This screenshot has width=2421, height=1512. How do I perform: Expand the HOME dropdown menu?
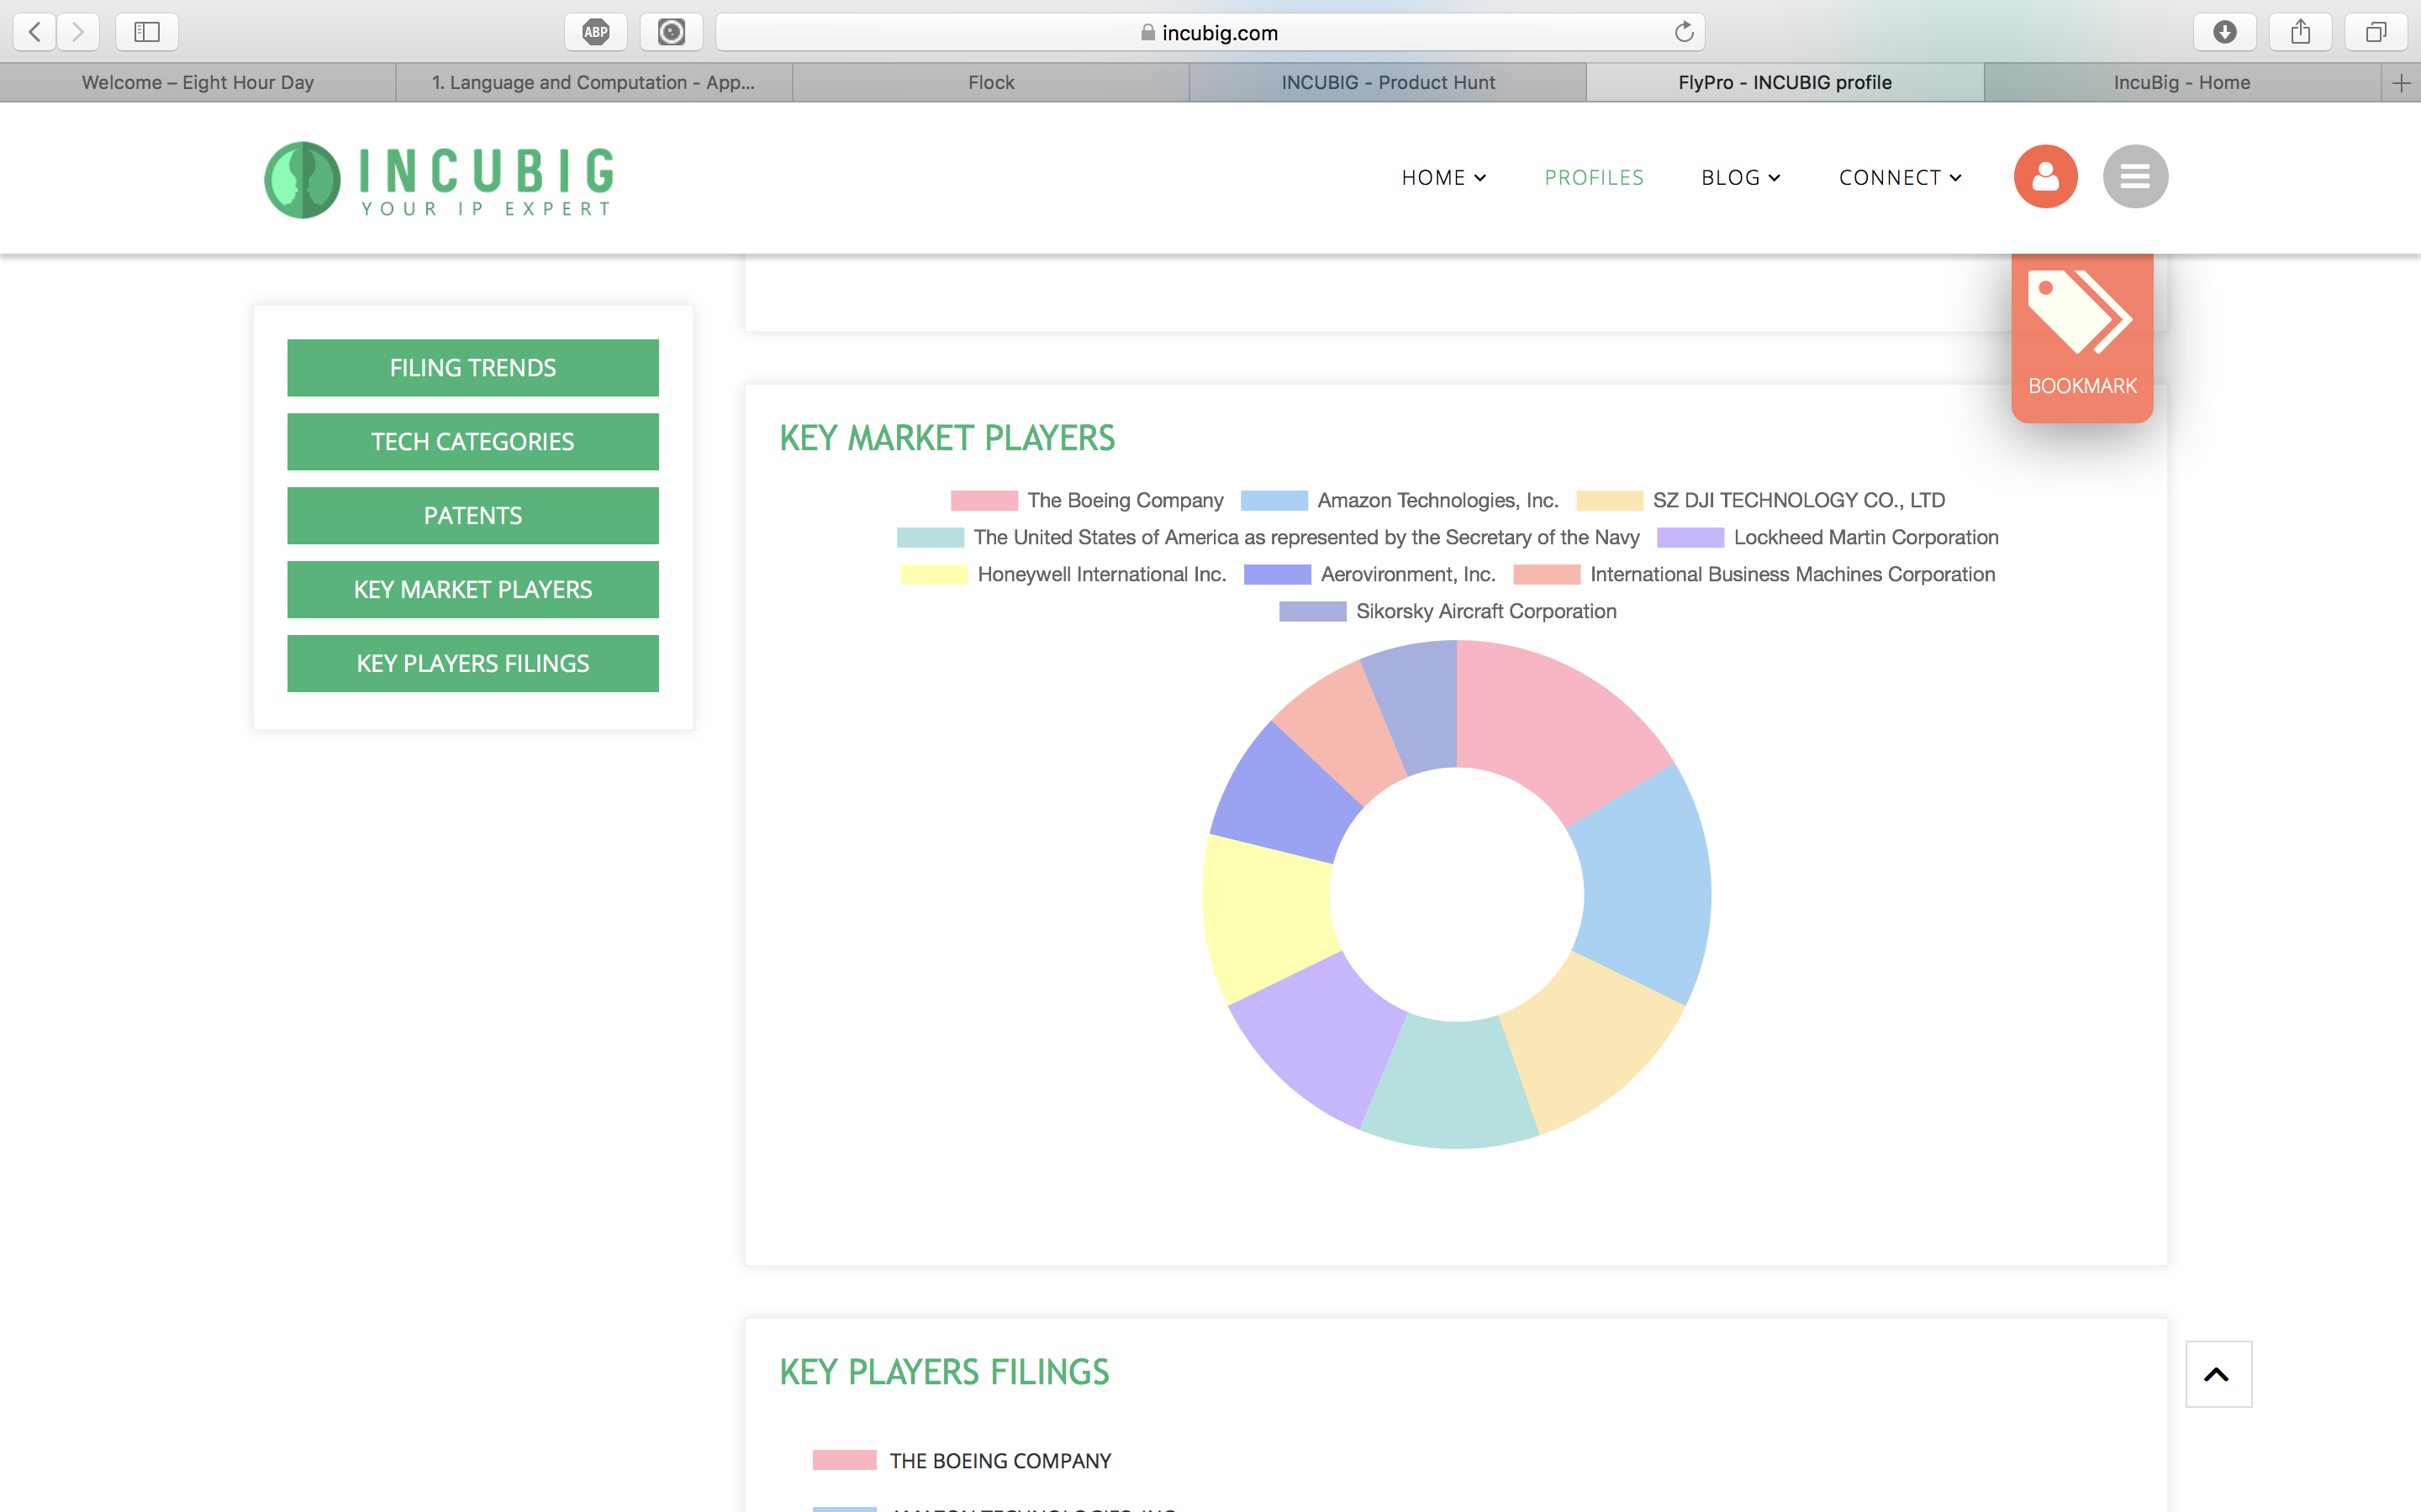point(1443,178)
